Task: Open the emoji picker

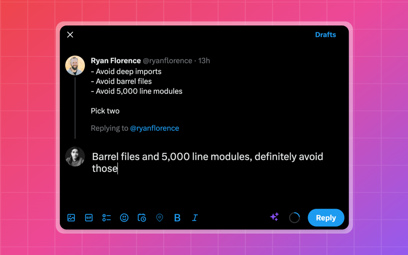Action: point(124,218)
